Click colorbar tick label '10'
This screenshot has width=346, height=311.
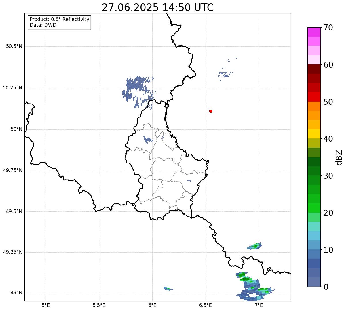328,250
